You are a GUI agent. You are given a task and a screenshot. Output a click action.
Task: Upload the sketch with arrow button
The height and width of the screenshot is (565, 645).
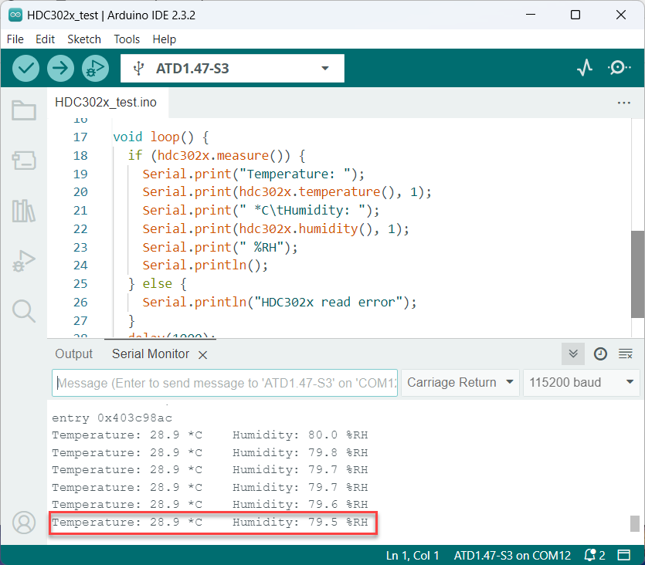tap(60, 68)
